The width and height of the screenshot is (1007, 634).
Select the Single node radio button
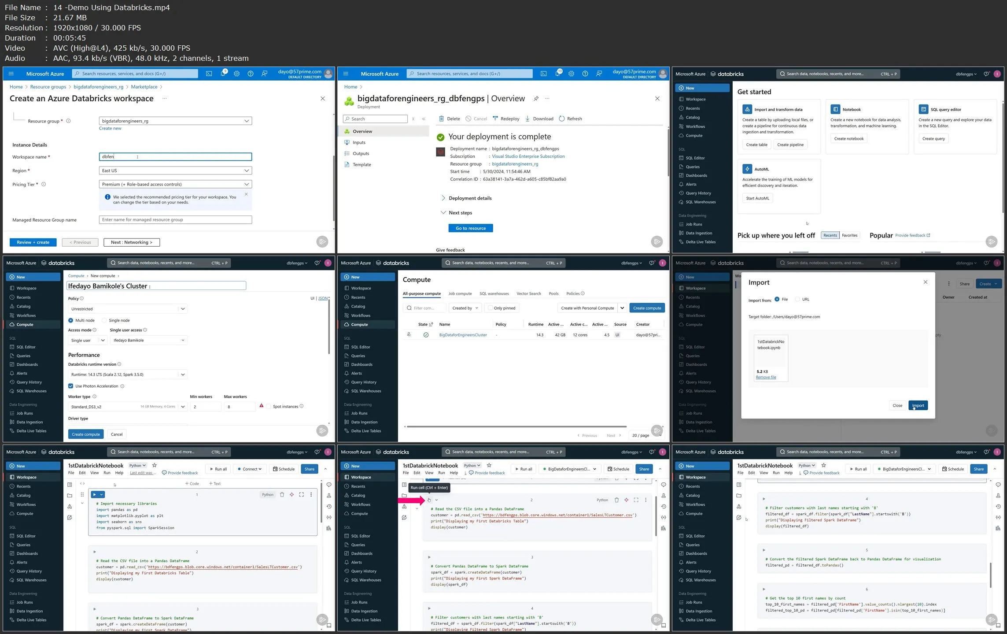[x=104, y=320]
